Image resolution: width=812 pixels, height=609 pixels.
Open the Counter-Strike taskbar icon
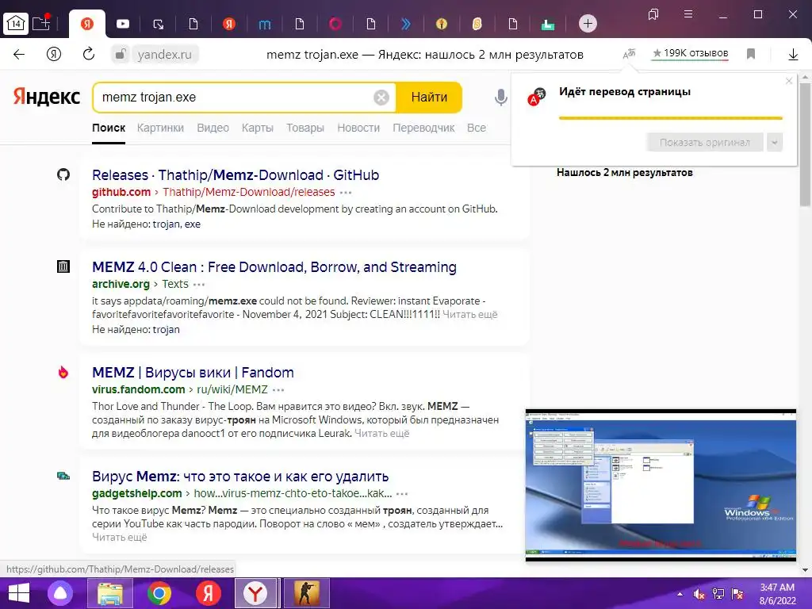pos(307,593)
